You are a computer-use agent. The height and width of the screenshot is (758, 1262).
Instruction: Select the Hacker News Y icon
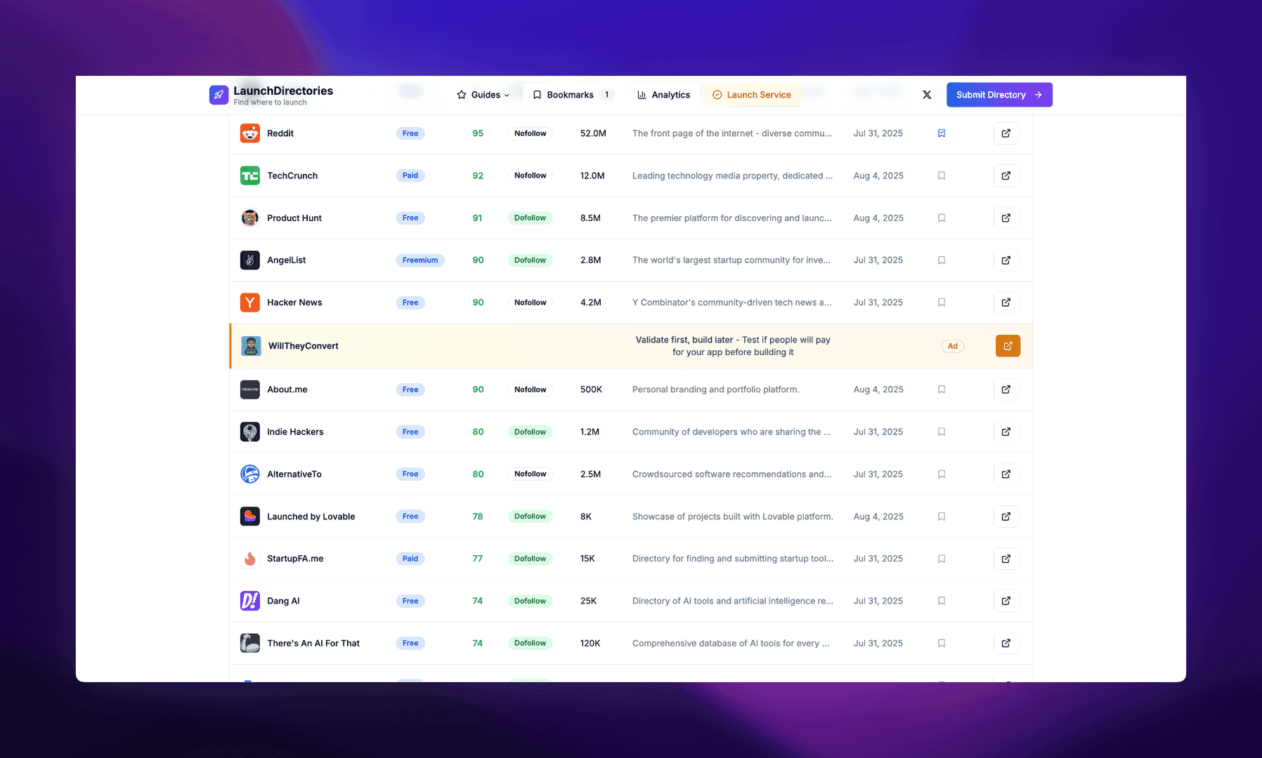[249, 302]
